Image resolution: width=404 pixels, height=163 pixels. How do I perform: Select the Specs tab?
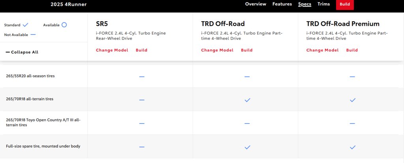[x=305, y=4]
